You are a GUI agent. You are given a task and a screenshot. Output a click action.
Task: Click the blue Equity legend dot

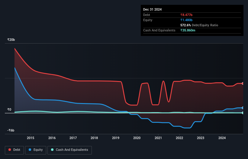click(x=30, y=150)
